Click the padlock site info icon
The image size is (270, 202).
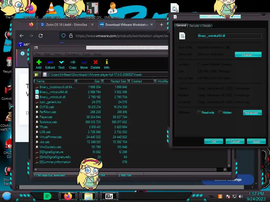[71, 36]
